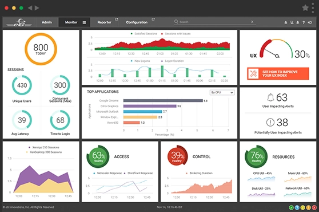The image size is (319, 212).
Task: Click the tools icon on UX button
Action: click(253, 73)
